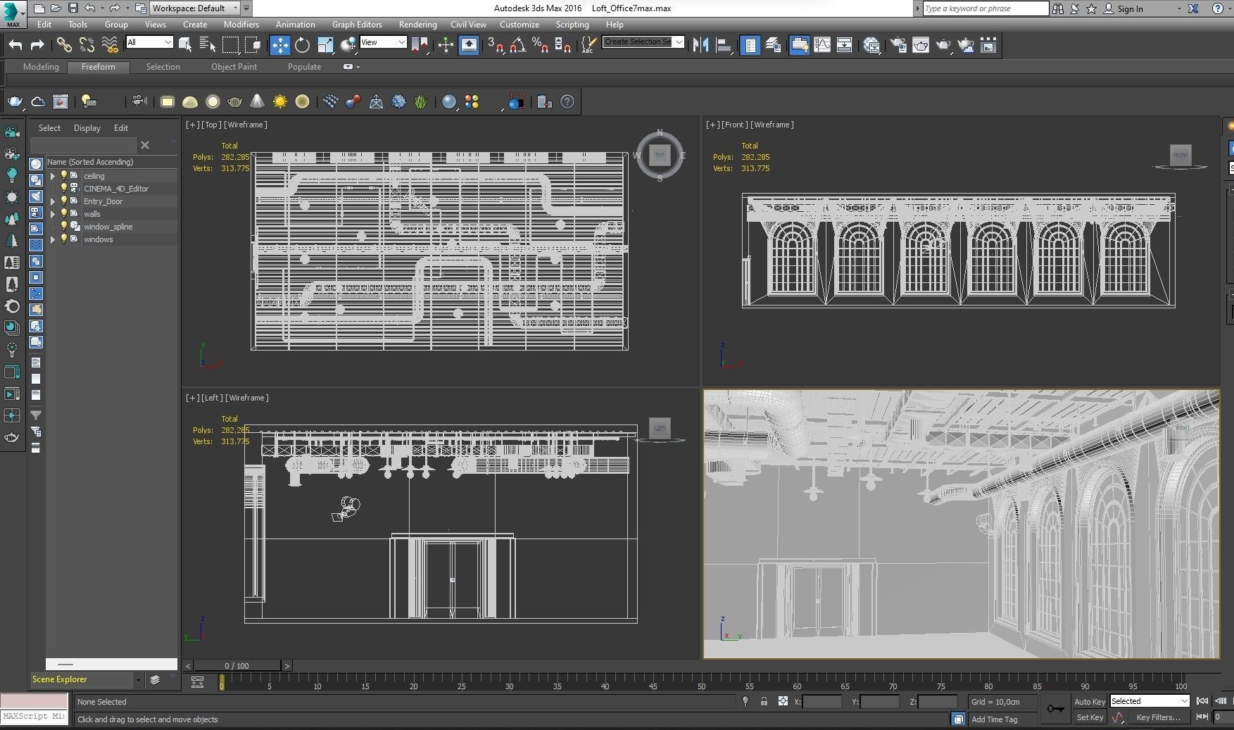1234x730 pixels.
Task: Activate the Select and Rotate tool
Action: (x=302, y=45)
